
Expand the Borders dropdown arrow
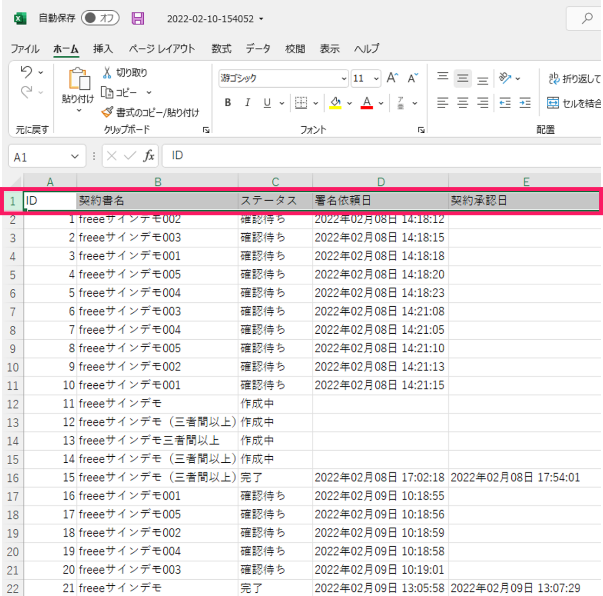(315, 103)
